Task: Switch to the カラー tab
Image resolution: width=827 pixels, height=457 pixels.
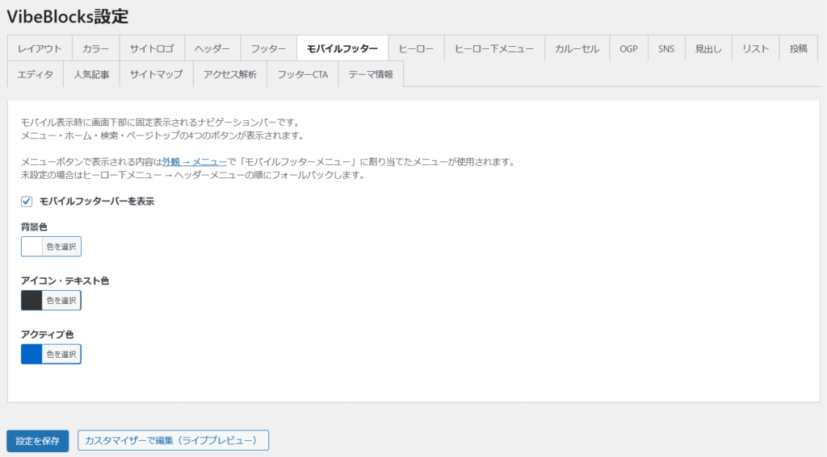Action: tap(95, 48)
